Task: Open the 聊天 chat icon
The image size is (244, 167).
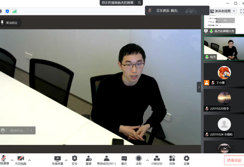Action: 124,159
